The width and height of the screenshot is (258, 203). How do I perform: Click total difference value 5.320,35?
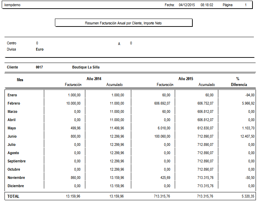(248, 196)
